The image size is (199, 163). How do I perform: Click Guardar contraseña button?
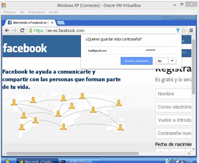[136, 61]
